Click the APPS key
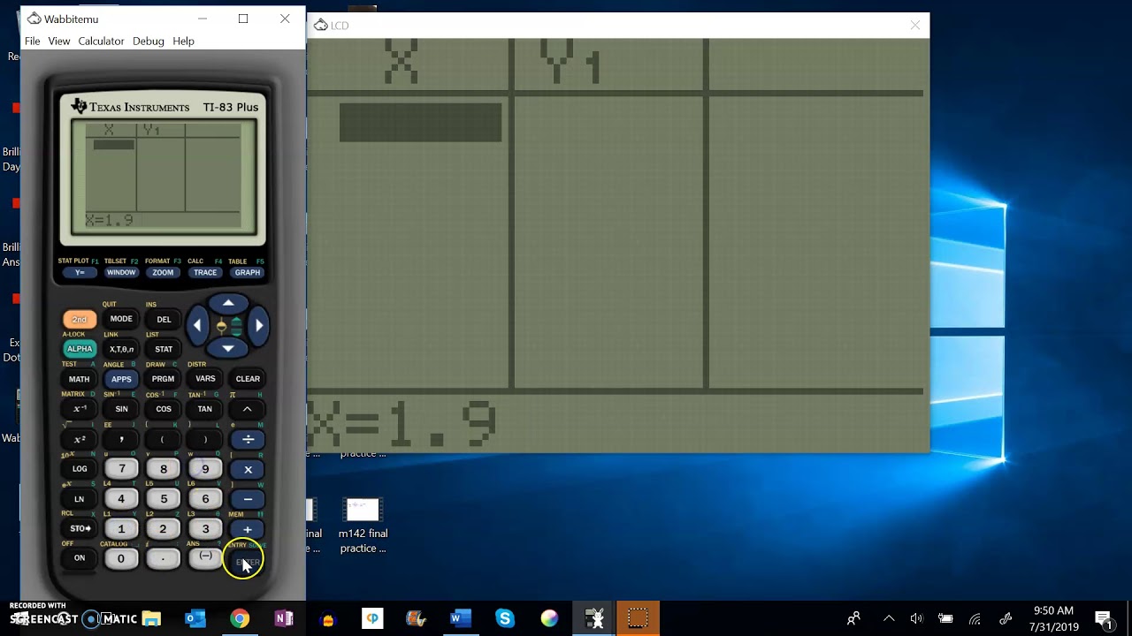 pos(121,379)
